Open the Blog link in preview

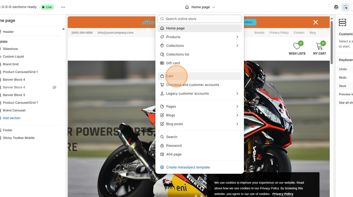tap(312, 33)
